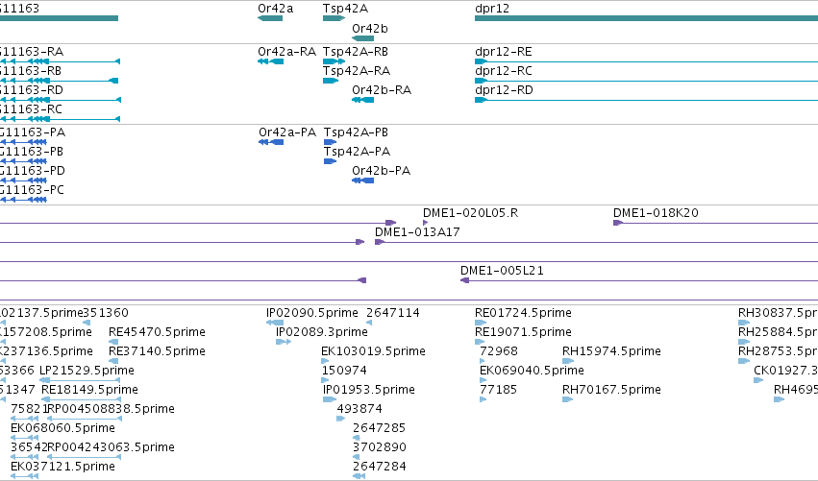Click the Or42b gene glyph
The height and width of the screenshot is (481, 818).
[x=363, y=38]
